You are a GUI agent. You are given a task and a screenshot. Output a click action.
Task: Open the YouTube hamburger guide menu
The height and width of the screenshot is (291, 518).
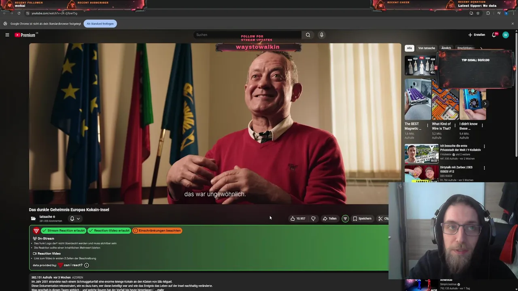point(7,35)
